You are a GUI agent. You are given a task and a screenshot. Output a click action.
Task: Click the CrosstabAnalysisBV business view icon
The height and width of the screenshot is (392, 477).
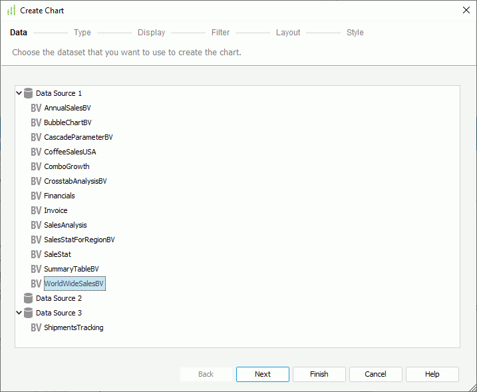click(36, 181)
